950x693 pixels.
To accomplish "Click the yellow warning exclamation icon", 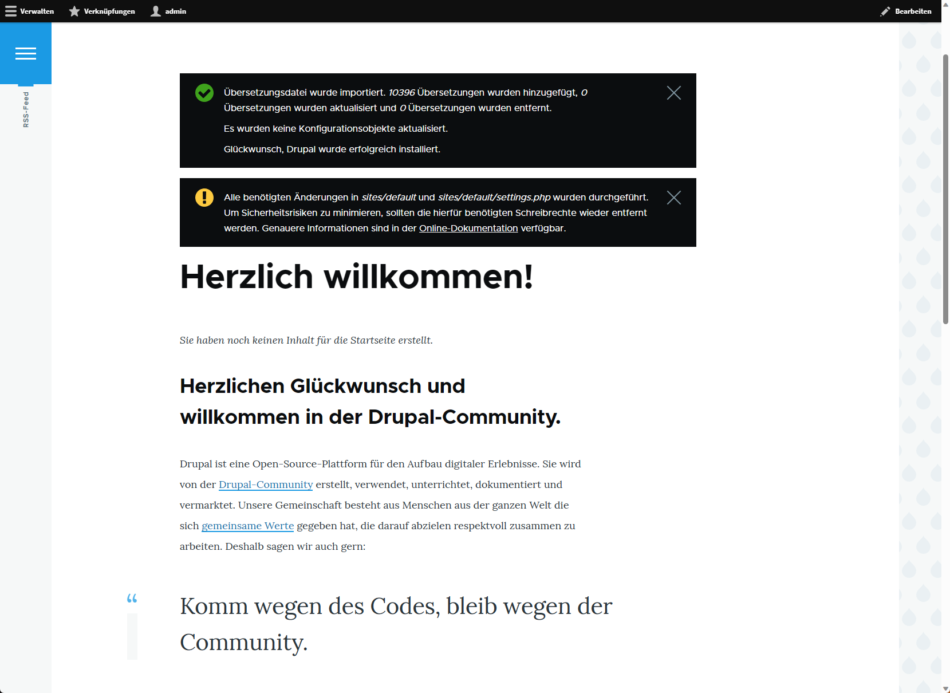I will click(204, 198).
